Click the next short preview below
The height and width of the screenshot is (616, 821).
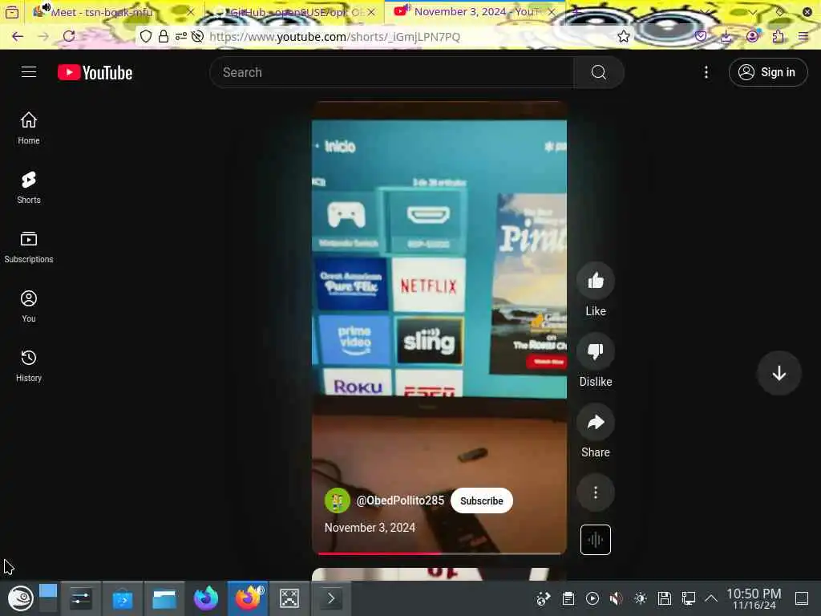(439, 574)
